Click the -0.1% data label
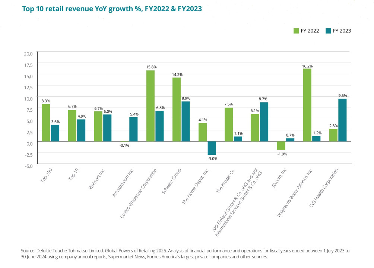The height and width of the screenshot is (268, 374). (x=124, y=146)
